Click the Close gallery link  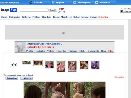click(119, 77)
